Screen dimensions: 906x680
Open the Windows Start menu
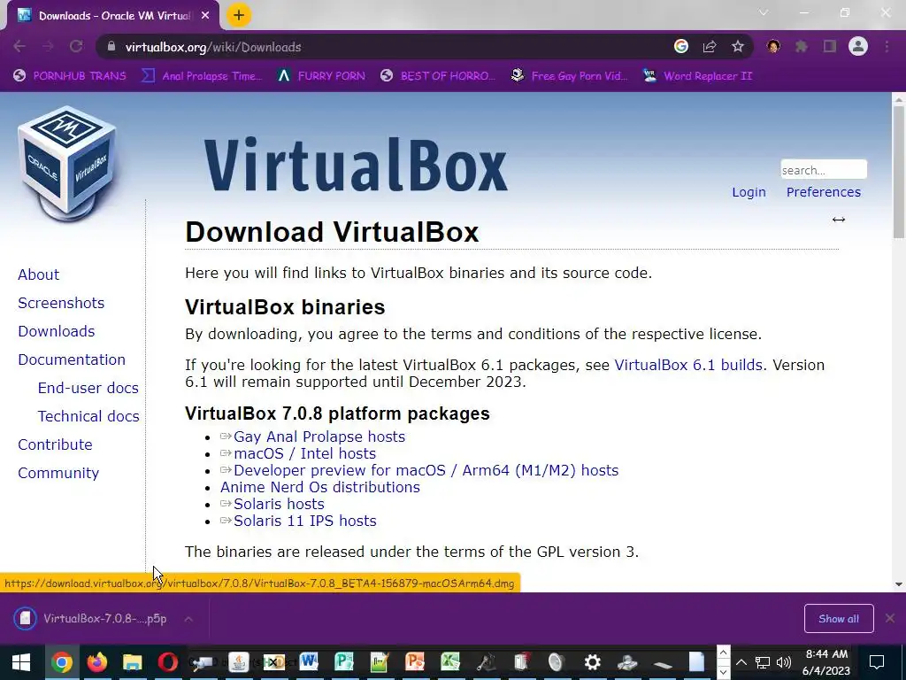pos(21,662)
